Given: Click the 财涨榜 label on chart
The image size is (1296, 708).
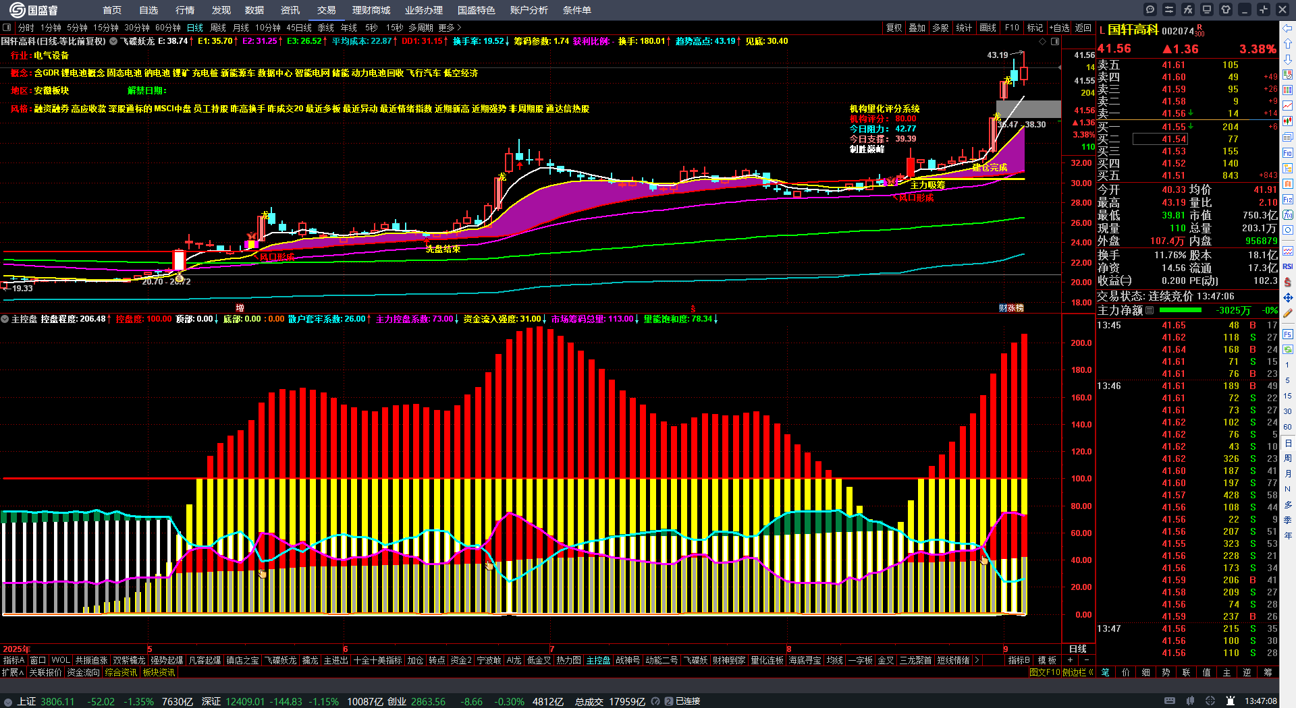Looking at the screenshot, I should [x=1011, y=307].
